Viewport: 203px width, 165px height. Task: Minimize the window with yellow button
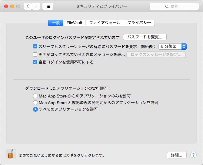coord(12,6)
